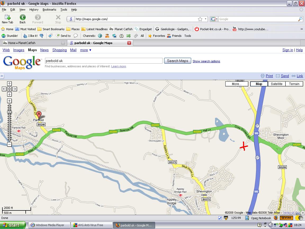This screenshot has height=229, width=305.
Task: Click the speech bubble comments icon
Action: (x=76, y=36)
